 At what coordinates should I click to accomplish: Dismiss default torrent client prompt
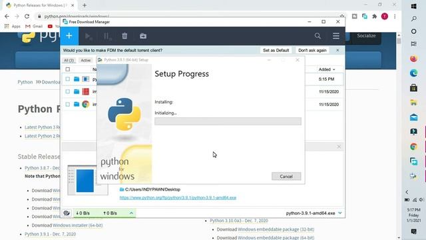(337, 51)
